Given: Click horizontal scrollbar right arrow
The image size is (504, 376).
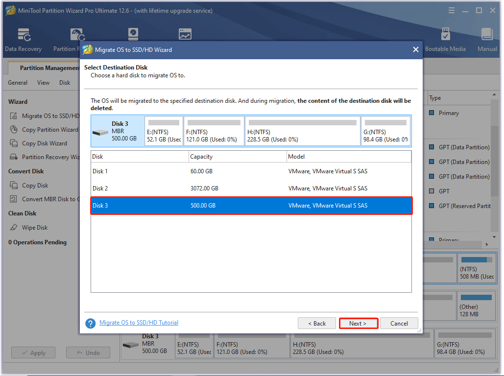Looking at the screenshot, I should click(487, 245).
